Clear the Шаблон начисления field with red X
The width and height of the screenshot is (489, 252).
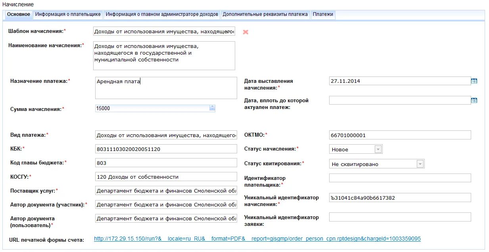pos(245,32)
